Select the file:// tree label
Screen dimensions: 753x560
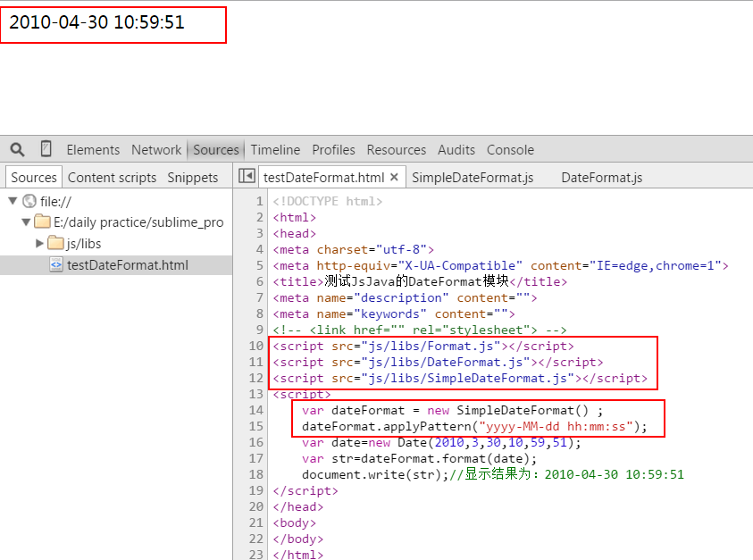[x=55, y=201]
